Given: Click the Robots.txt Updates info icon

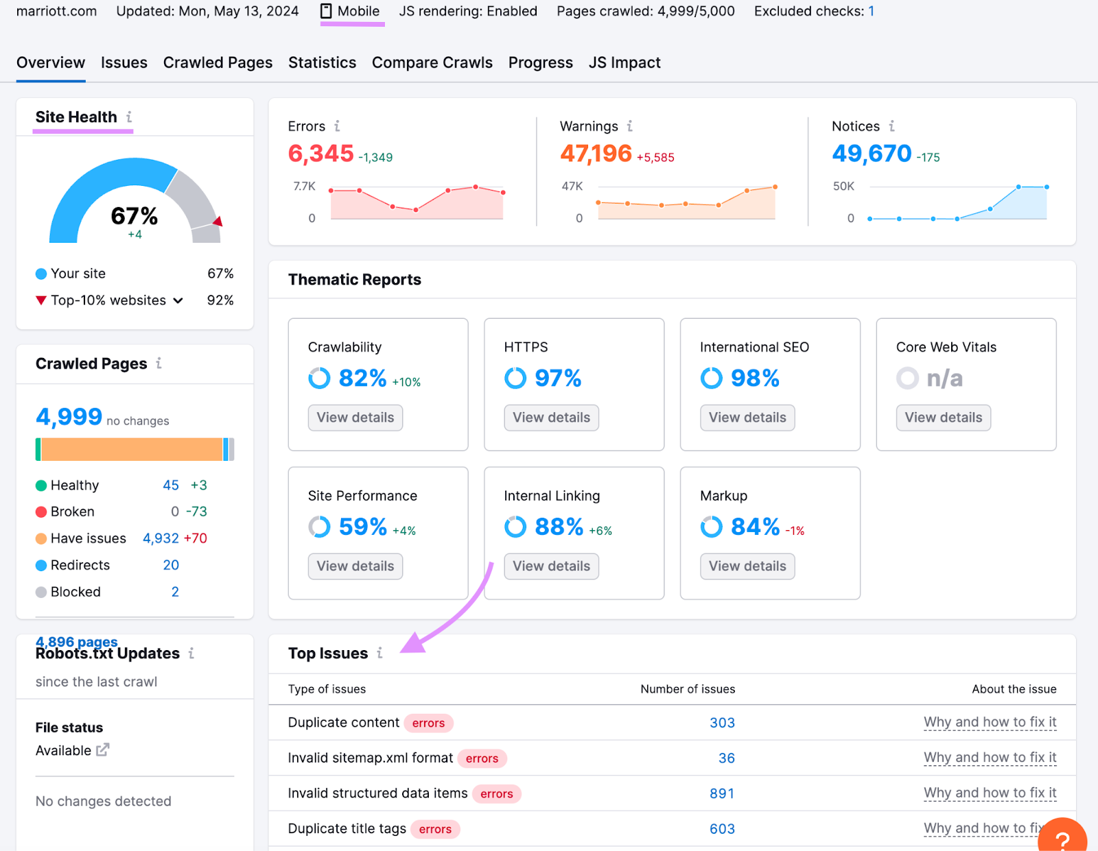Looking at the screenshot, I should point(191,654).
